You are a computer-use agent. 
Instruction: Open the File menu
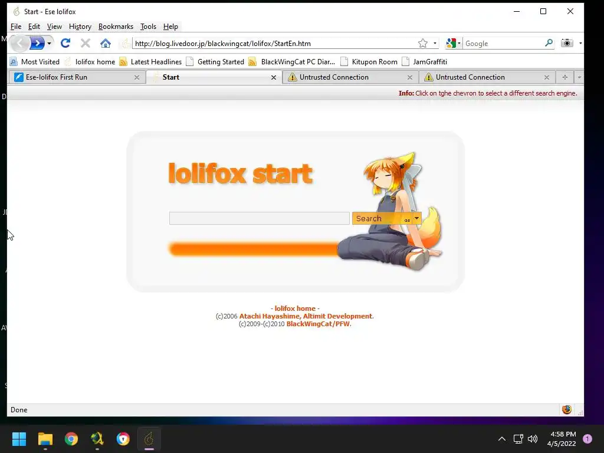click(x=16, y=27)
